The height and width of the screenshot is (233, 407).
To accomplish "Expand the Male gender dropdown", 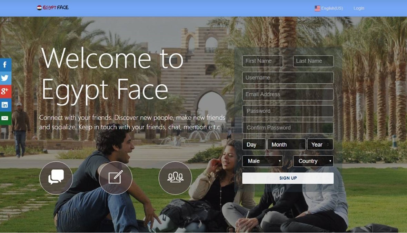I will click(262, 161).
